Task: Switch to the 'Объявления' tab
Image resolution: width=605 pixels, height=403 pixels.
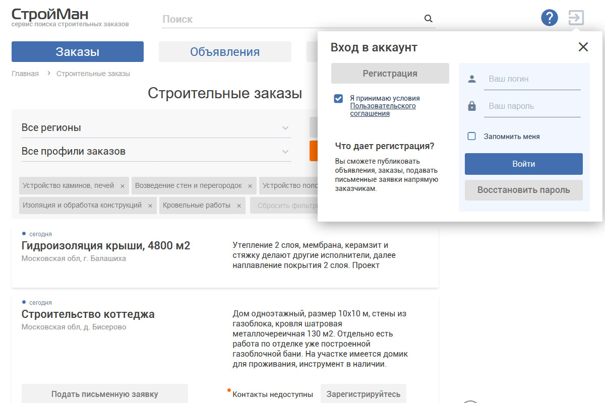Action: click(225, 52)
